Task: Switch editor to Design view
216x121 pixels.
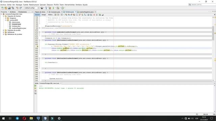Action: tap(44, 15)
